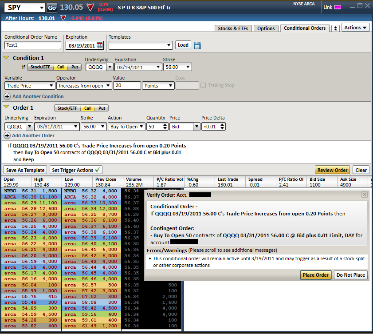Open Order 1 Underlying QQQQ dropdown
The image size is (373, 334).
tap(30, 127)
